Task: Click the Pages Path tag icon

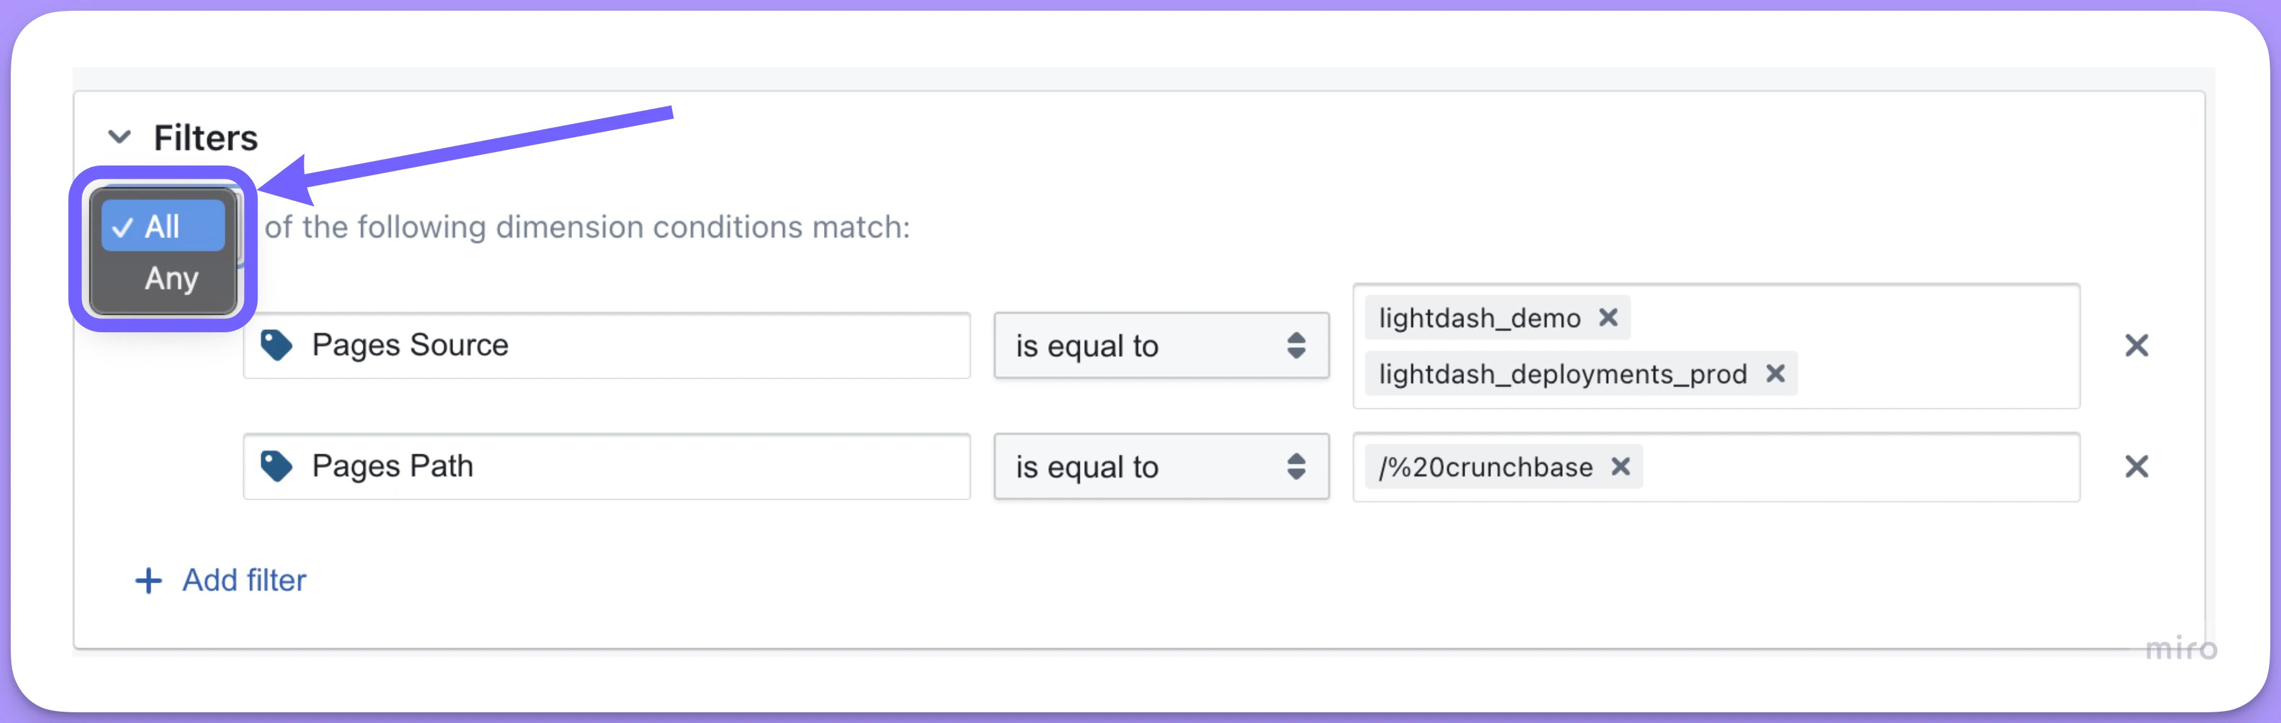Action: (277, 466)
